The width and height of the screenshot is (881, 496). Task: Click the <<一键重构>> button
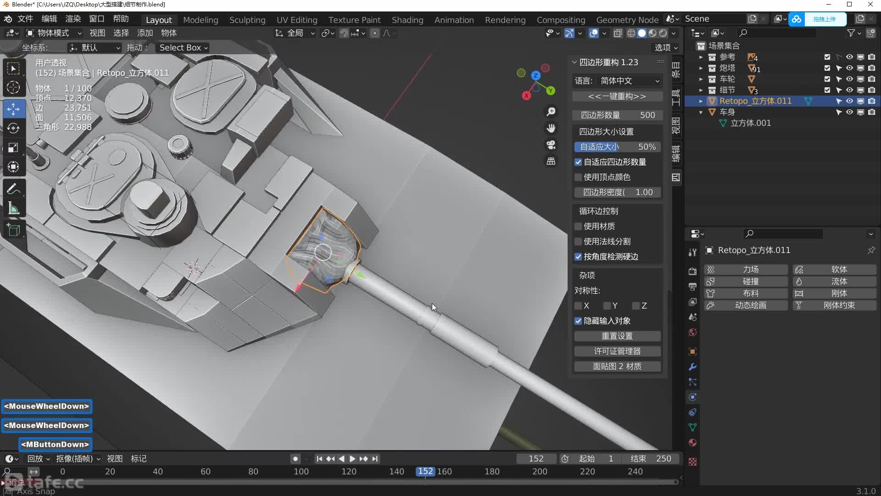point(617,96)
